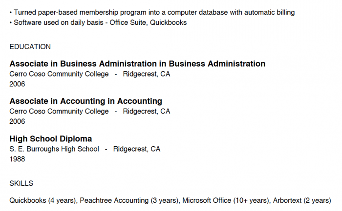Click the Quickbooks (4 years) skill
342x211 pixels.
pos(43,200)
